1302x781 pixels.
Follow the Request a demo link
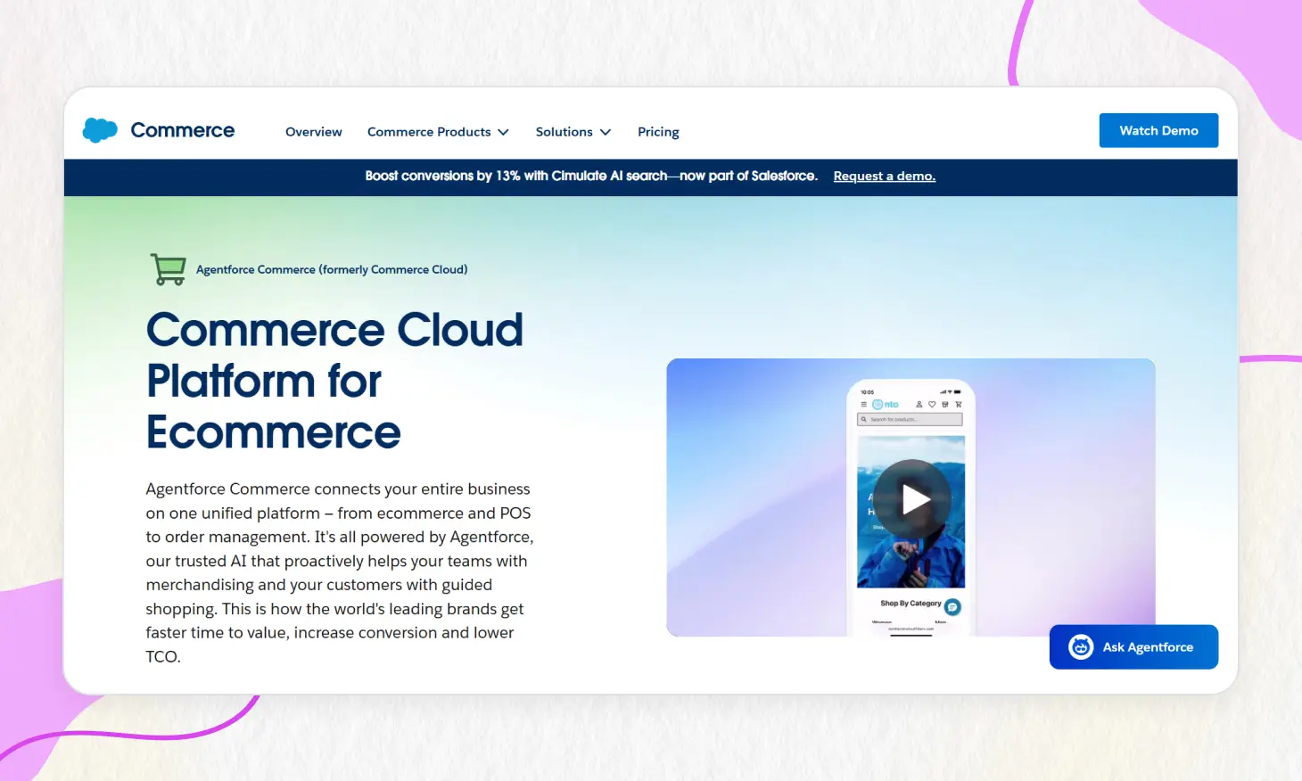coord(884,176)
